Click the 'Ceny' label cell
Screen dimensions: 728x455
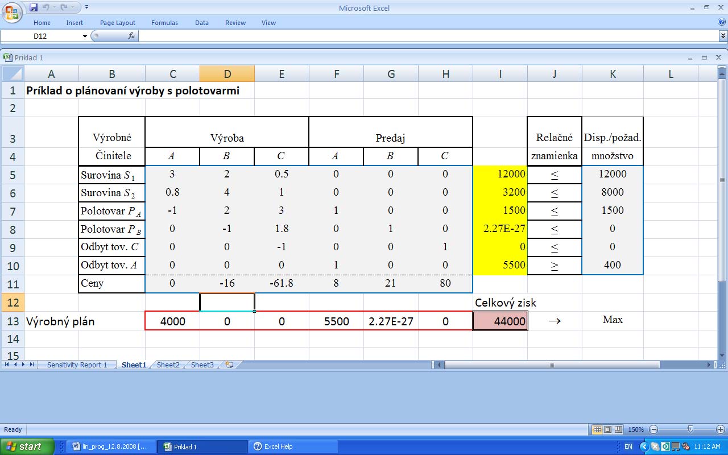pyautogui.click(x=112, y=283)
